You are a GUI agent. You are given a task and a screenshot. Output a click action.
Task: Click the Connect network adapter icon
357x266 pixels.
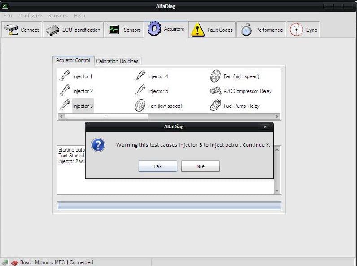(11, 30)
